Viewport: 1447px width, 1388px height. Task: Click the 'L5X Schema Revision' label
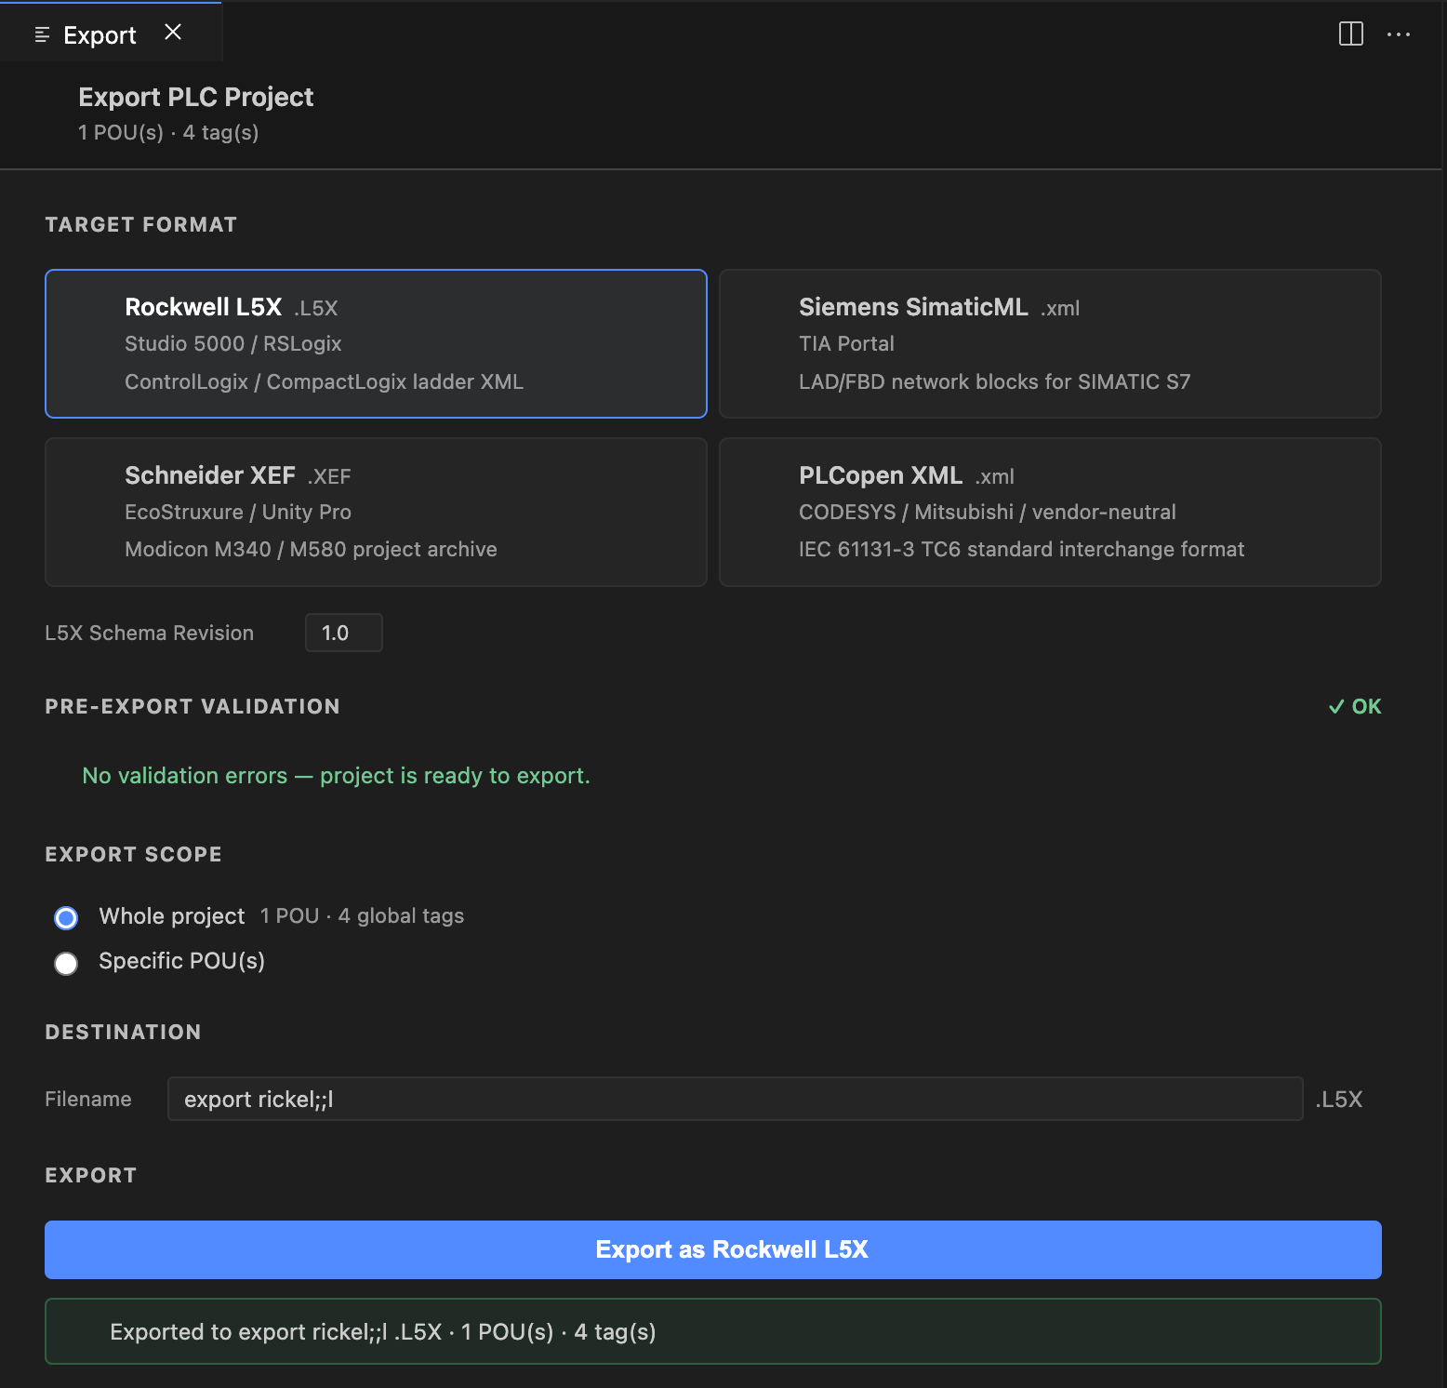tap(150, 633)
